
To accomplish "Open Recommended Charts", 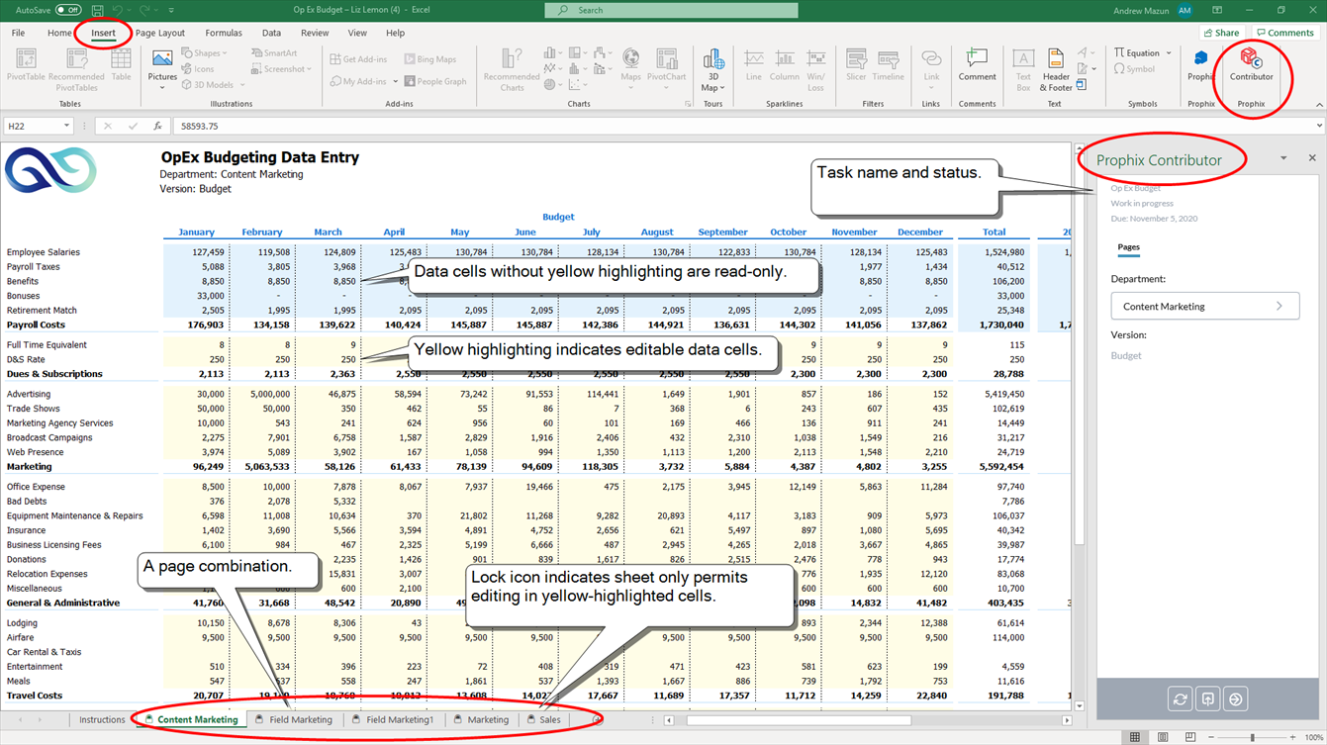I will [512, 68].
